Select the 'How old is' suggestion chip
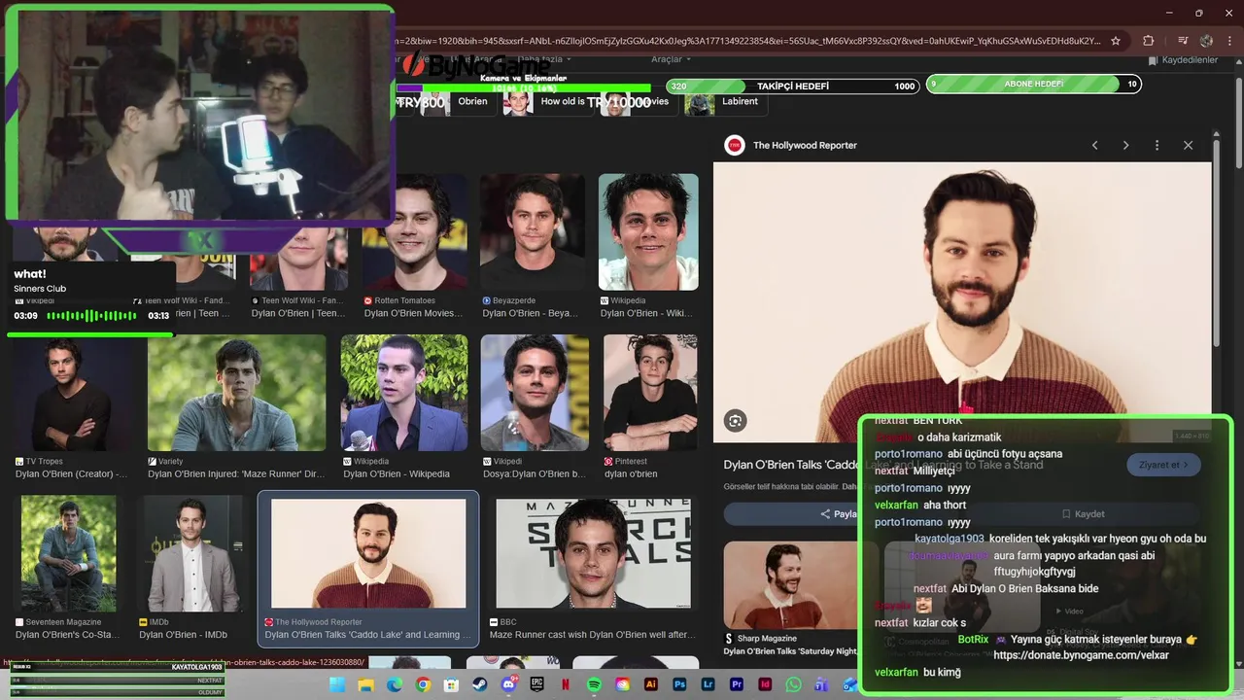Screen dimensions: 1244x700 point(546,102)
